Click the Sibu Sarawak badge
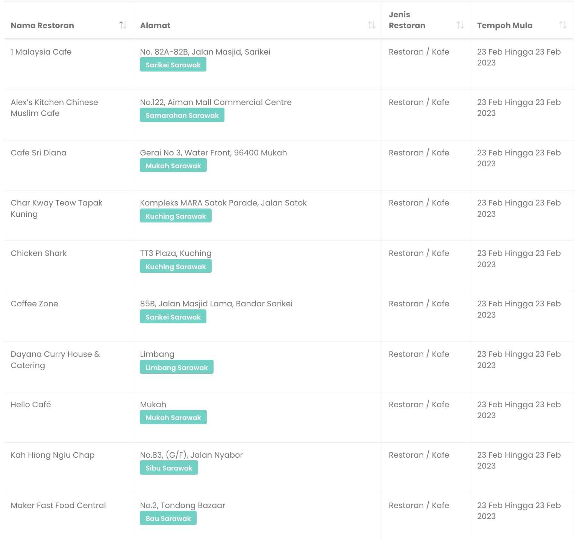 click(x=169, y=468)
